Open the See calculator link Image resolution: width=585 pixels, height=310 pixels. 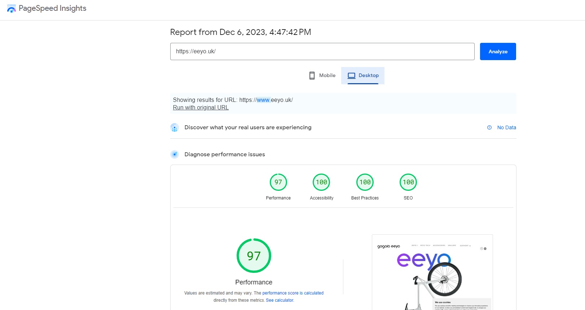pos(280,300)
